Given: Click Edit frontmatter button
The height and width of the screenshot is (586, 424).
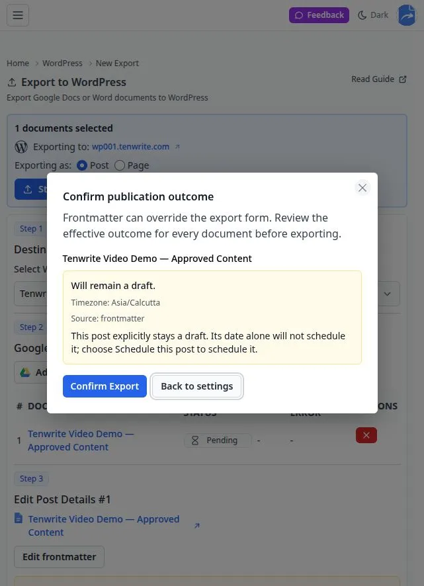Looking at the screenshot, I should 59,556.
